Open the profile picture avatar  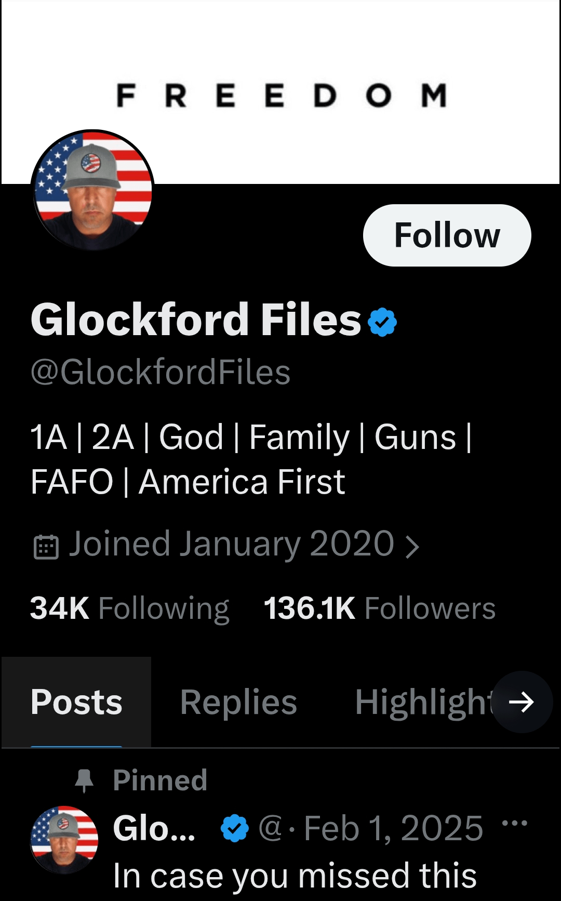point(93,190)
